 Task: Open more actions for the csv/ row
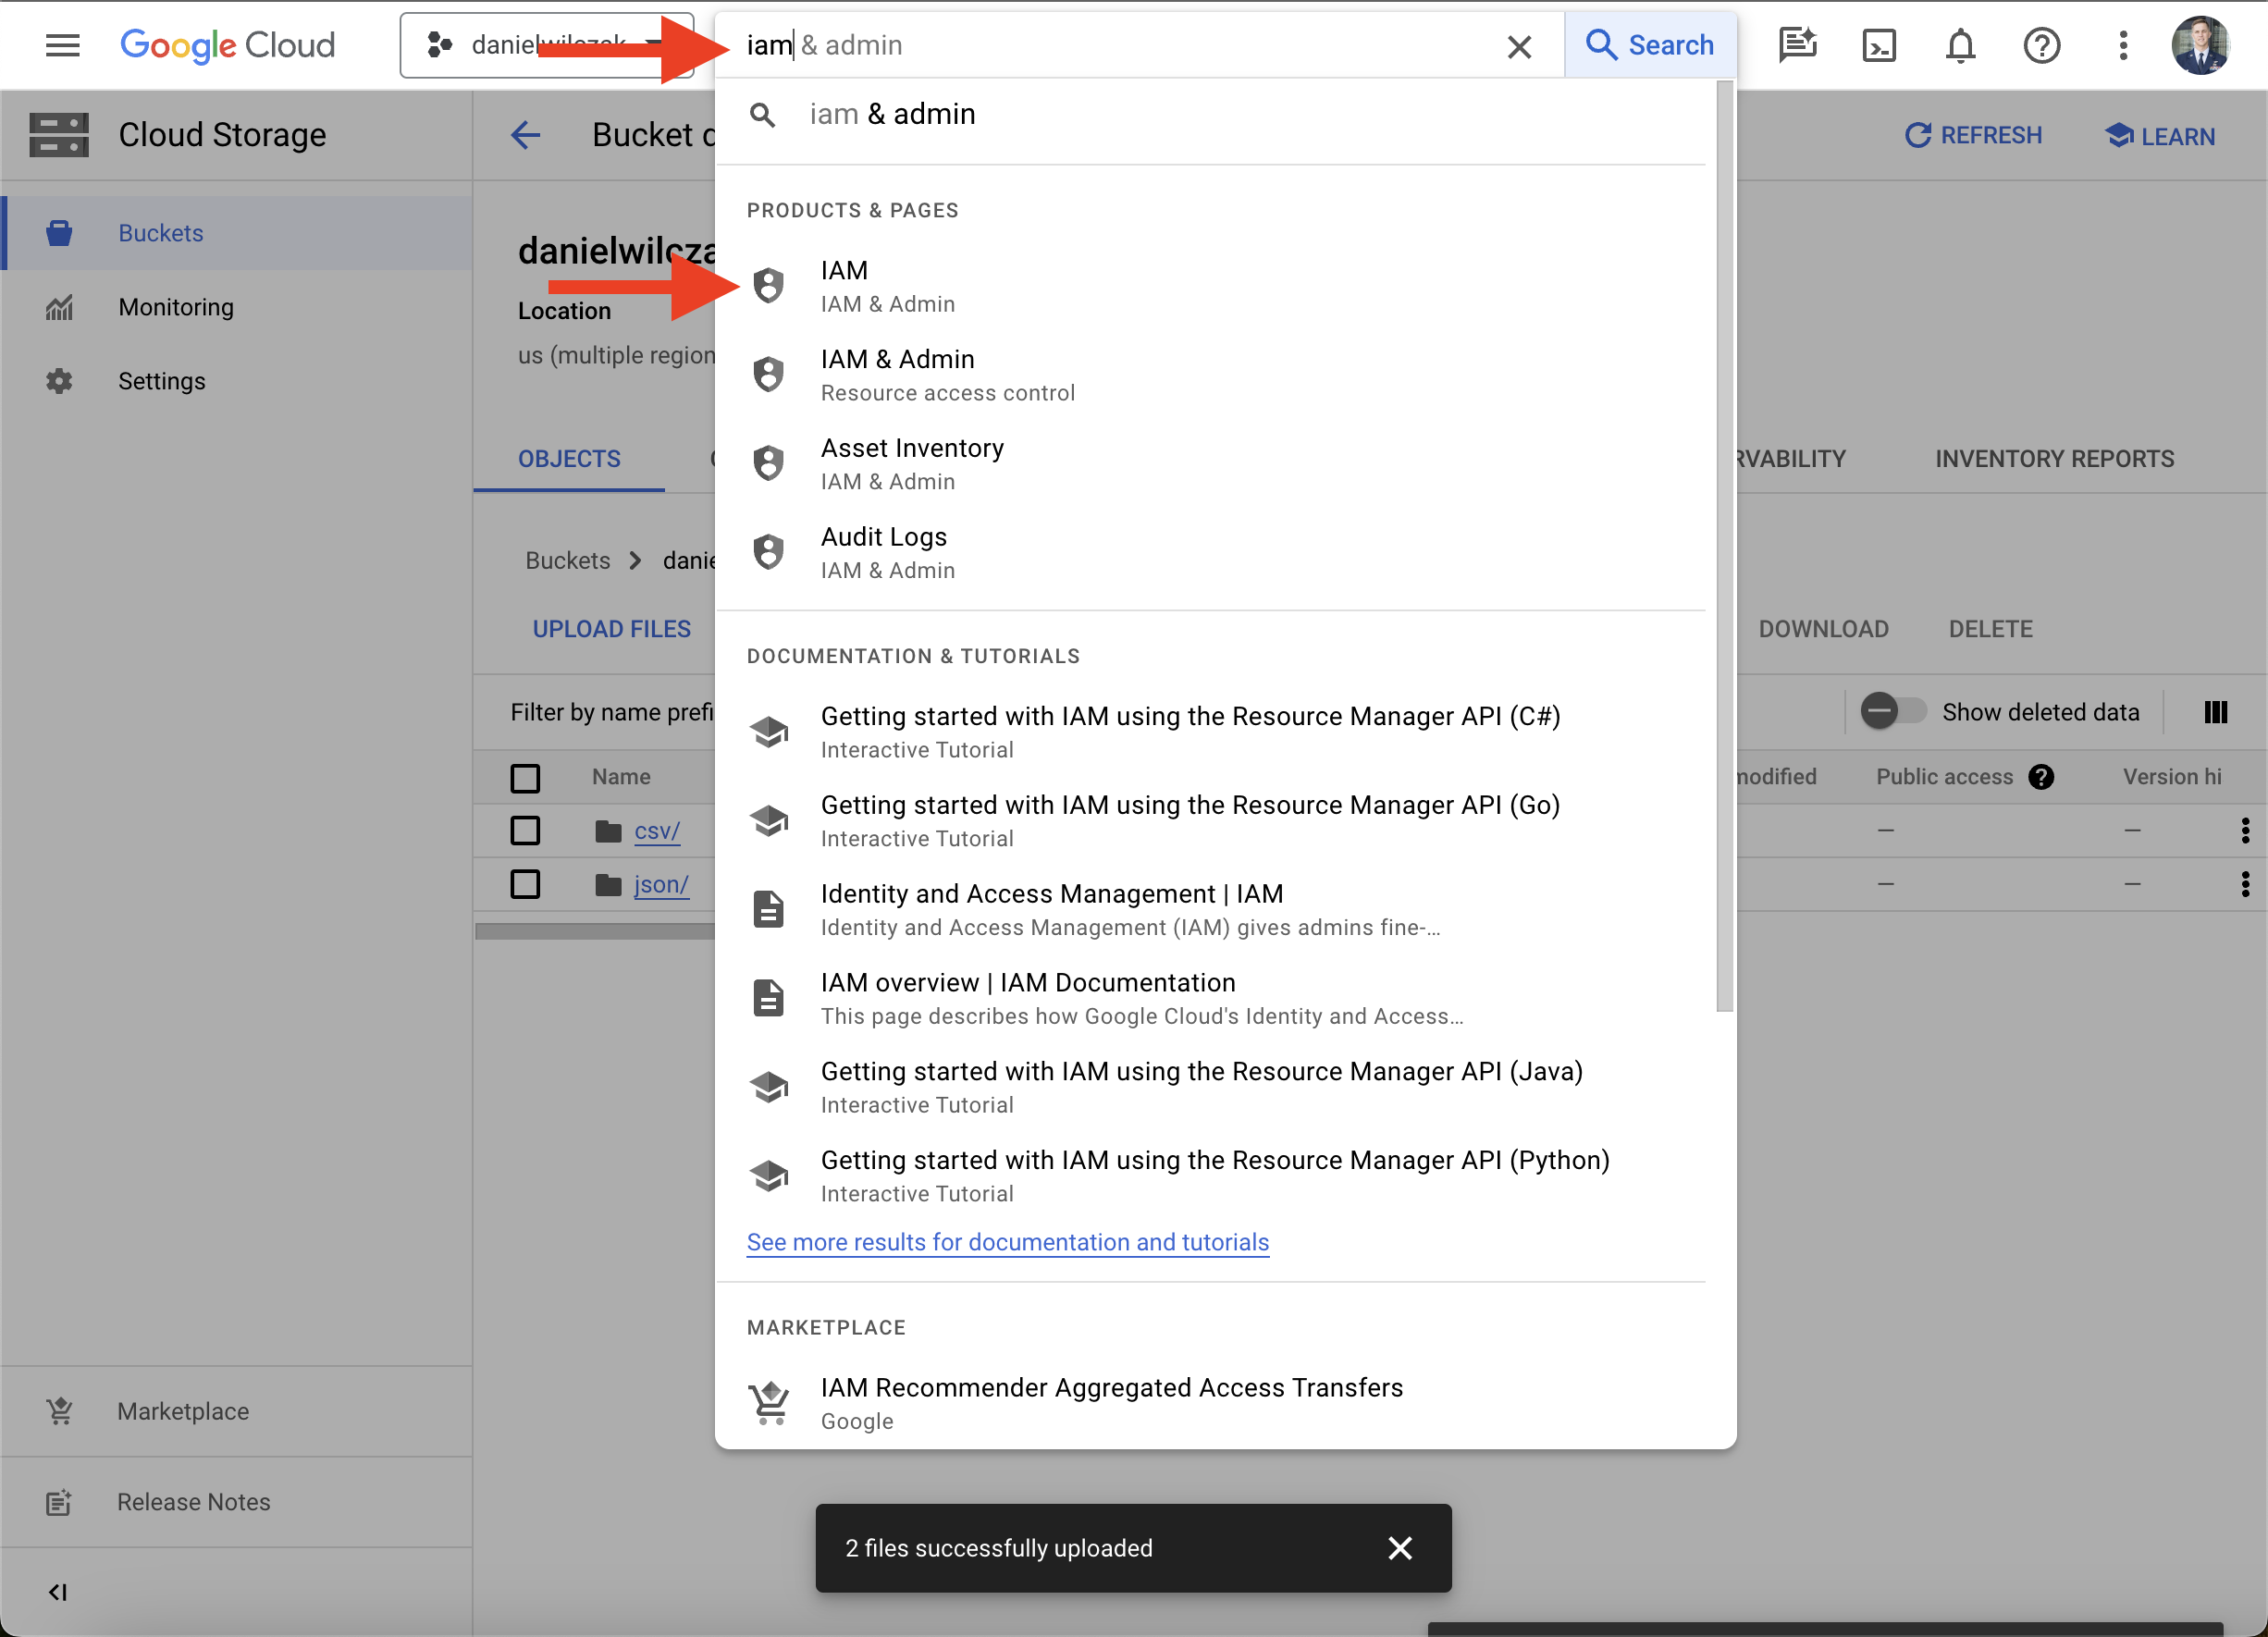[x=2245, y=831]
